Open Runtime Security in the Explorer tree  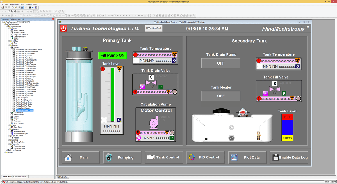tap(19, 33)
